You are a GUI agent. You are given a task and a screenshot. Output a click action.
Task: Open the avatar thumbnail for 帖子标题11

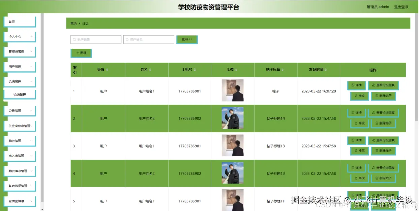click(233, 200)
